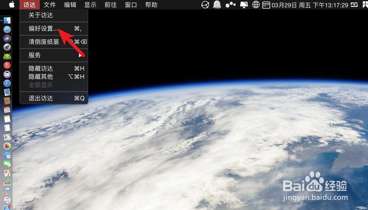Open Notes app in the Dock

pyautogui.click(x=7, y=119)
